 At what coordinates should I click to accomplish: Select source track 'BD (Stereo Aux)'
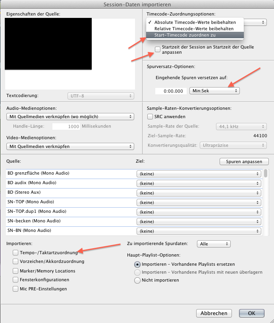[x=24, y=192]
